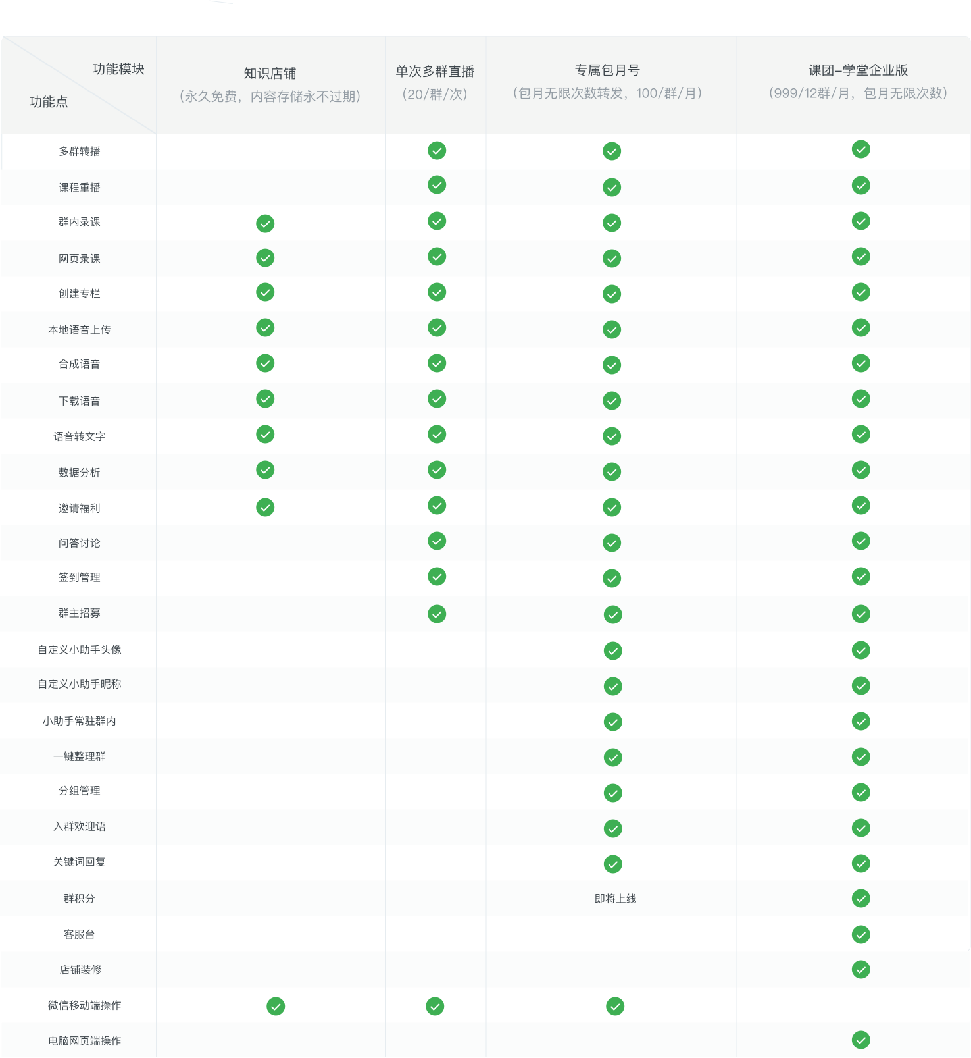Click 知识店铺 checkmark in 邀请福利 row
The height and width of the screenshot is (1058, 971).
click(x=265, y=508)
